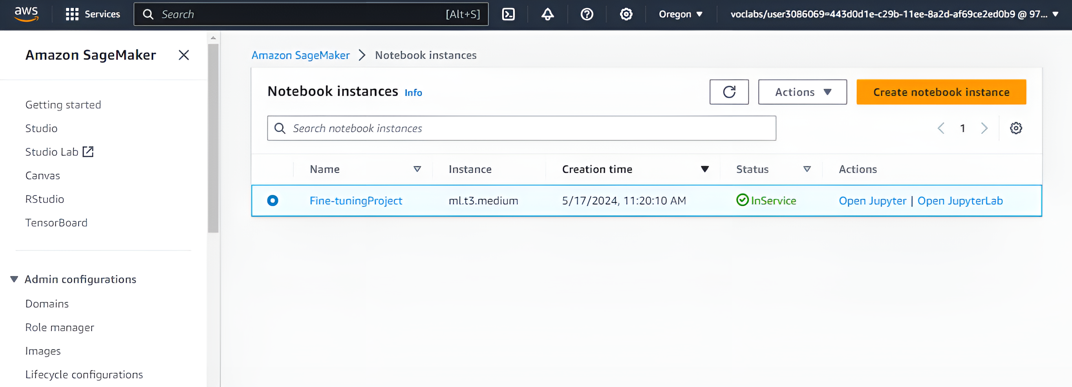The image size is (1072, 387).
Task: Click page number 1 in pagination
Action: (962, 128)
